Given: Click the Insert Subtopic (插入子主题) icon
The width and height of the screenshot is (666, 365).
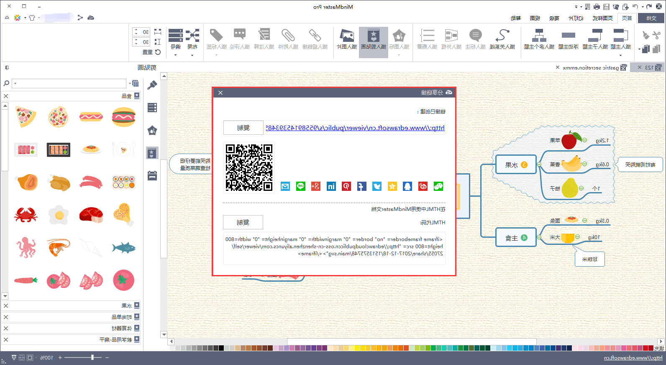Looking at the screenshot, I should [595, 36].
